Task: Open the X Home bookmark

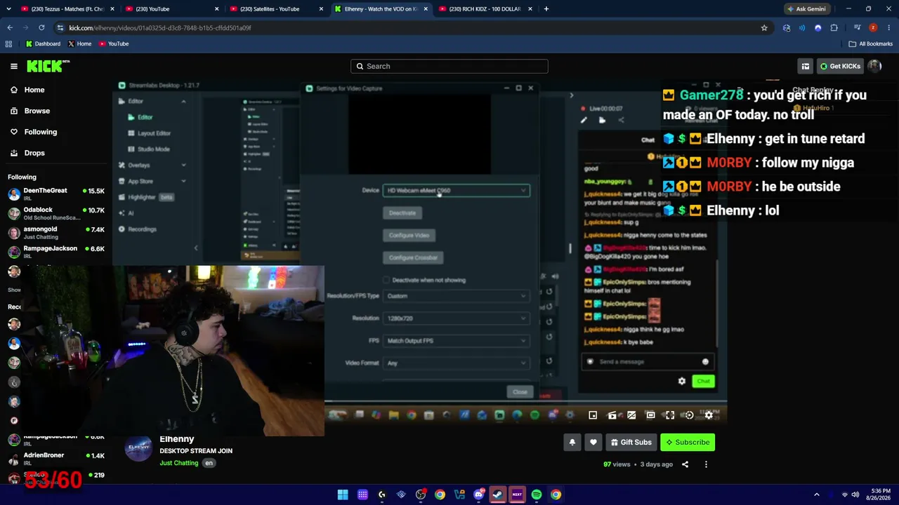Action: tap(79, 43)
